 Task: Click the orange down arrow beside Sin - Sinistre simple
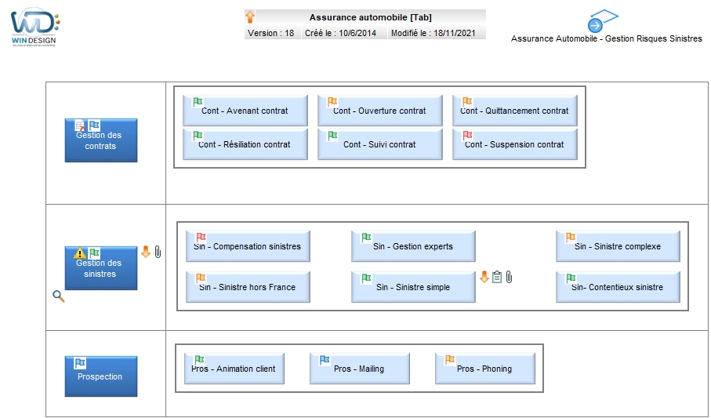[x=484, y=277]
